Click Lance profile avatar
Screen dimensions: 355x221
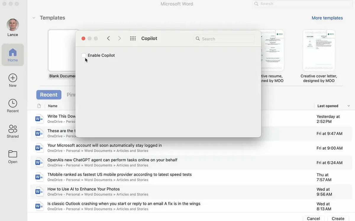[x=13, y=25]
